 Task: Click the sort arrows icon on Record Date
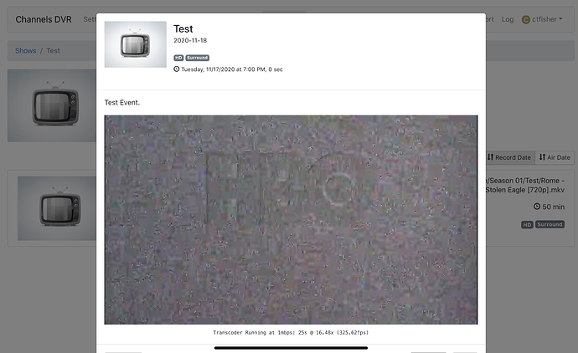coord(492,157)
